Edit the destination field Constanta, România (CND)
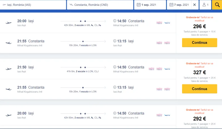Screen dimensions: 222x129 coord(100,5)
